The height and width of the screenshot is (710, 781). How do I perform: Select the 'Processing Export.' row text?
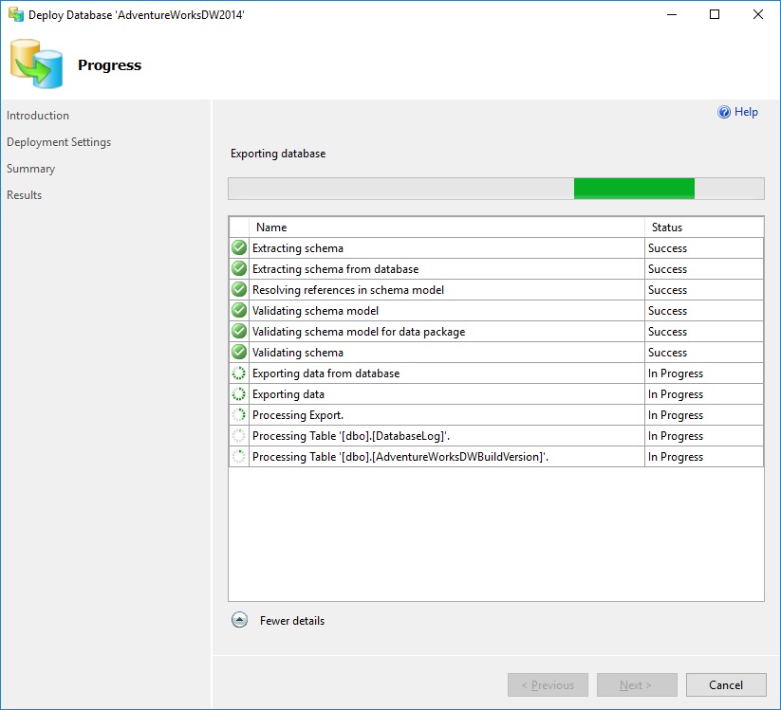click(298, 415)
